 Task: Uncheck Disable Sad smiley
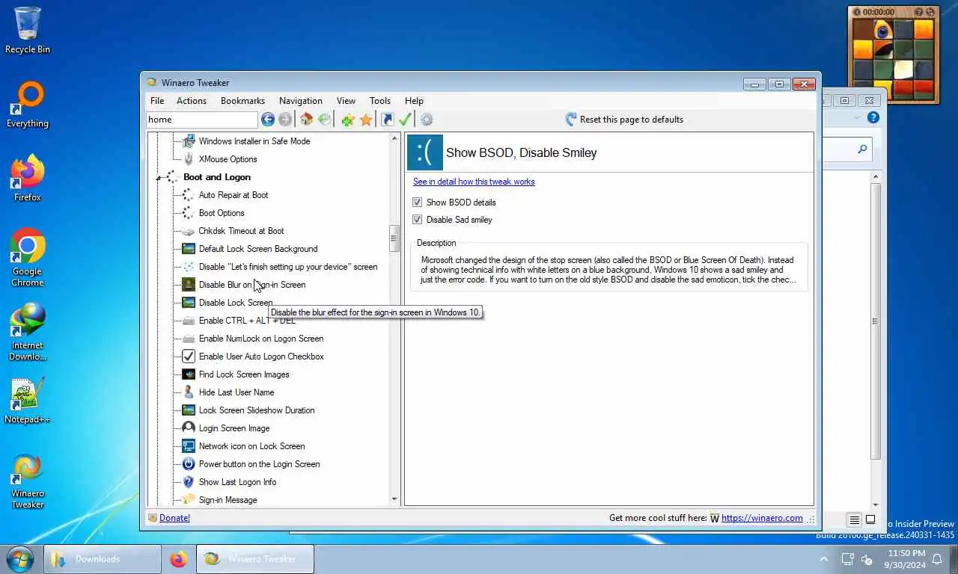click(418, 220)
